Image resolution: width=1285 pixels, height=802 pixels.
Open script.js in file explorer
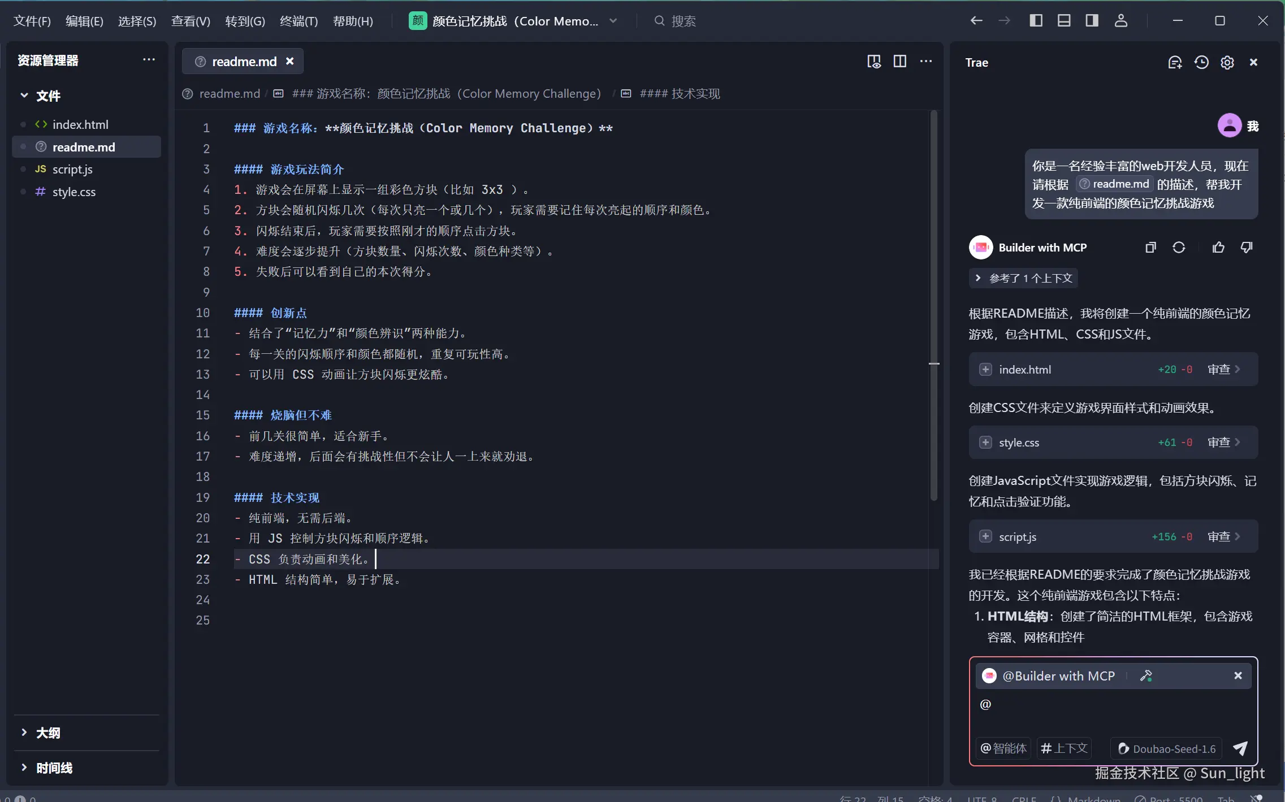point(72,169)
